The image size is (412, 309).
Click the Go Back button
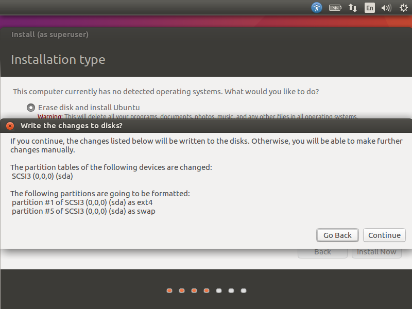337,235
